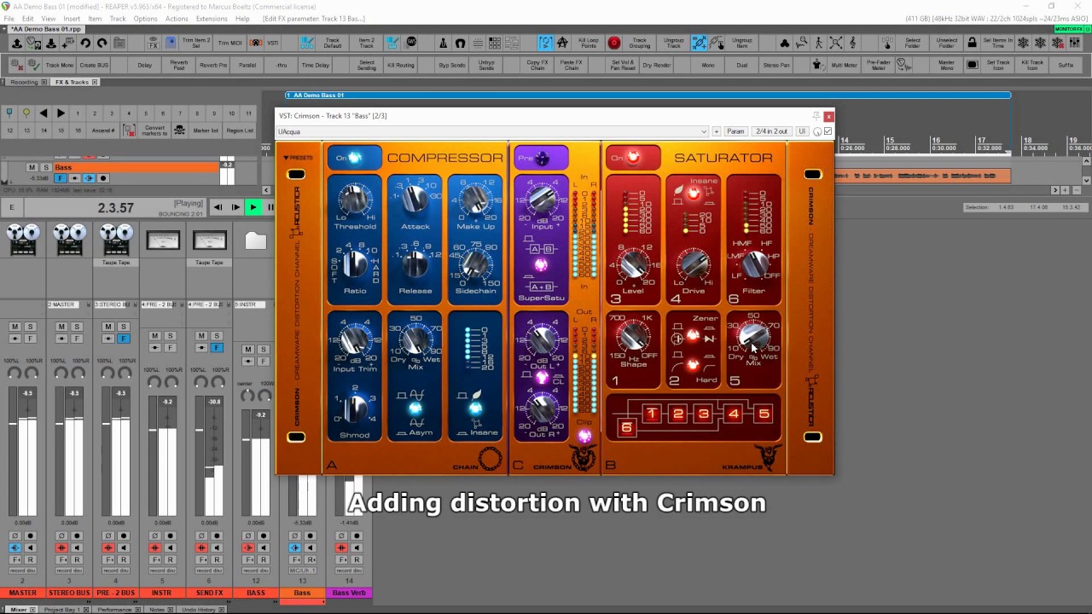Viewport: 1092px width, 614px height.
Task: Click the undo arrow in the toolbar
Action: 85,43
